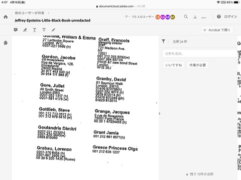Click the Grange, Jacques entry heading
Viewport: 241px width, 180px height.
pos(112,111)
